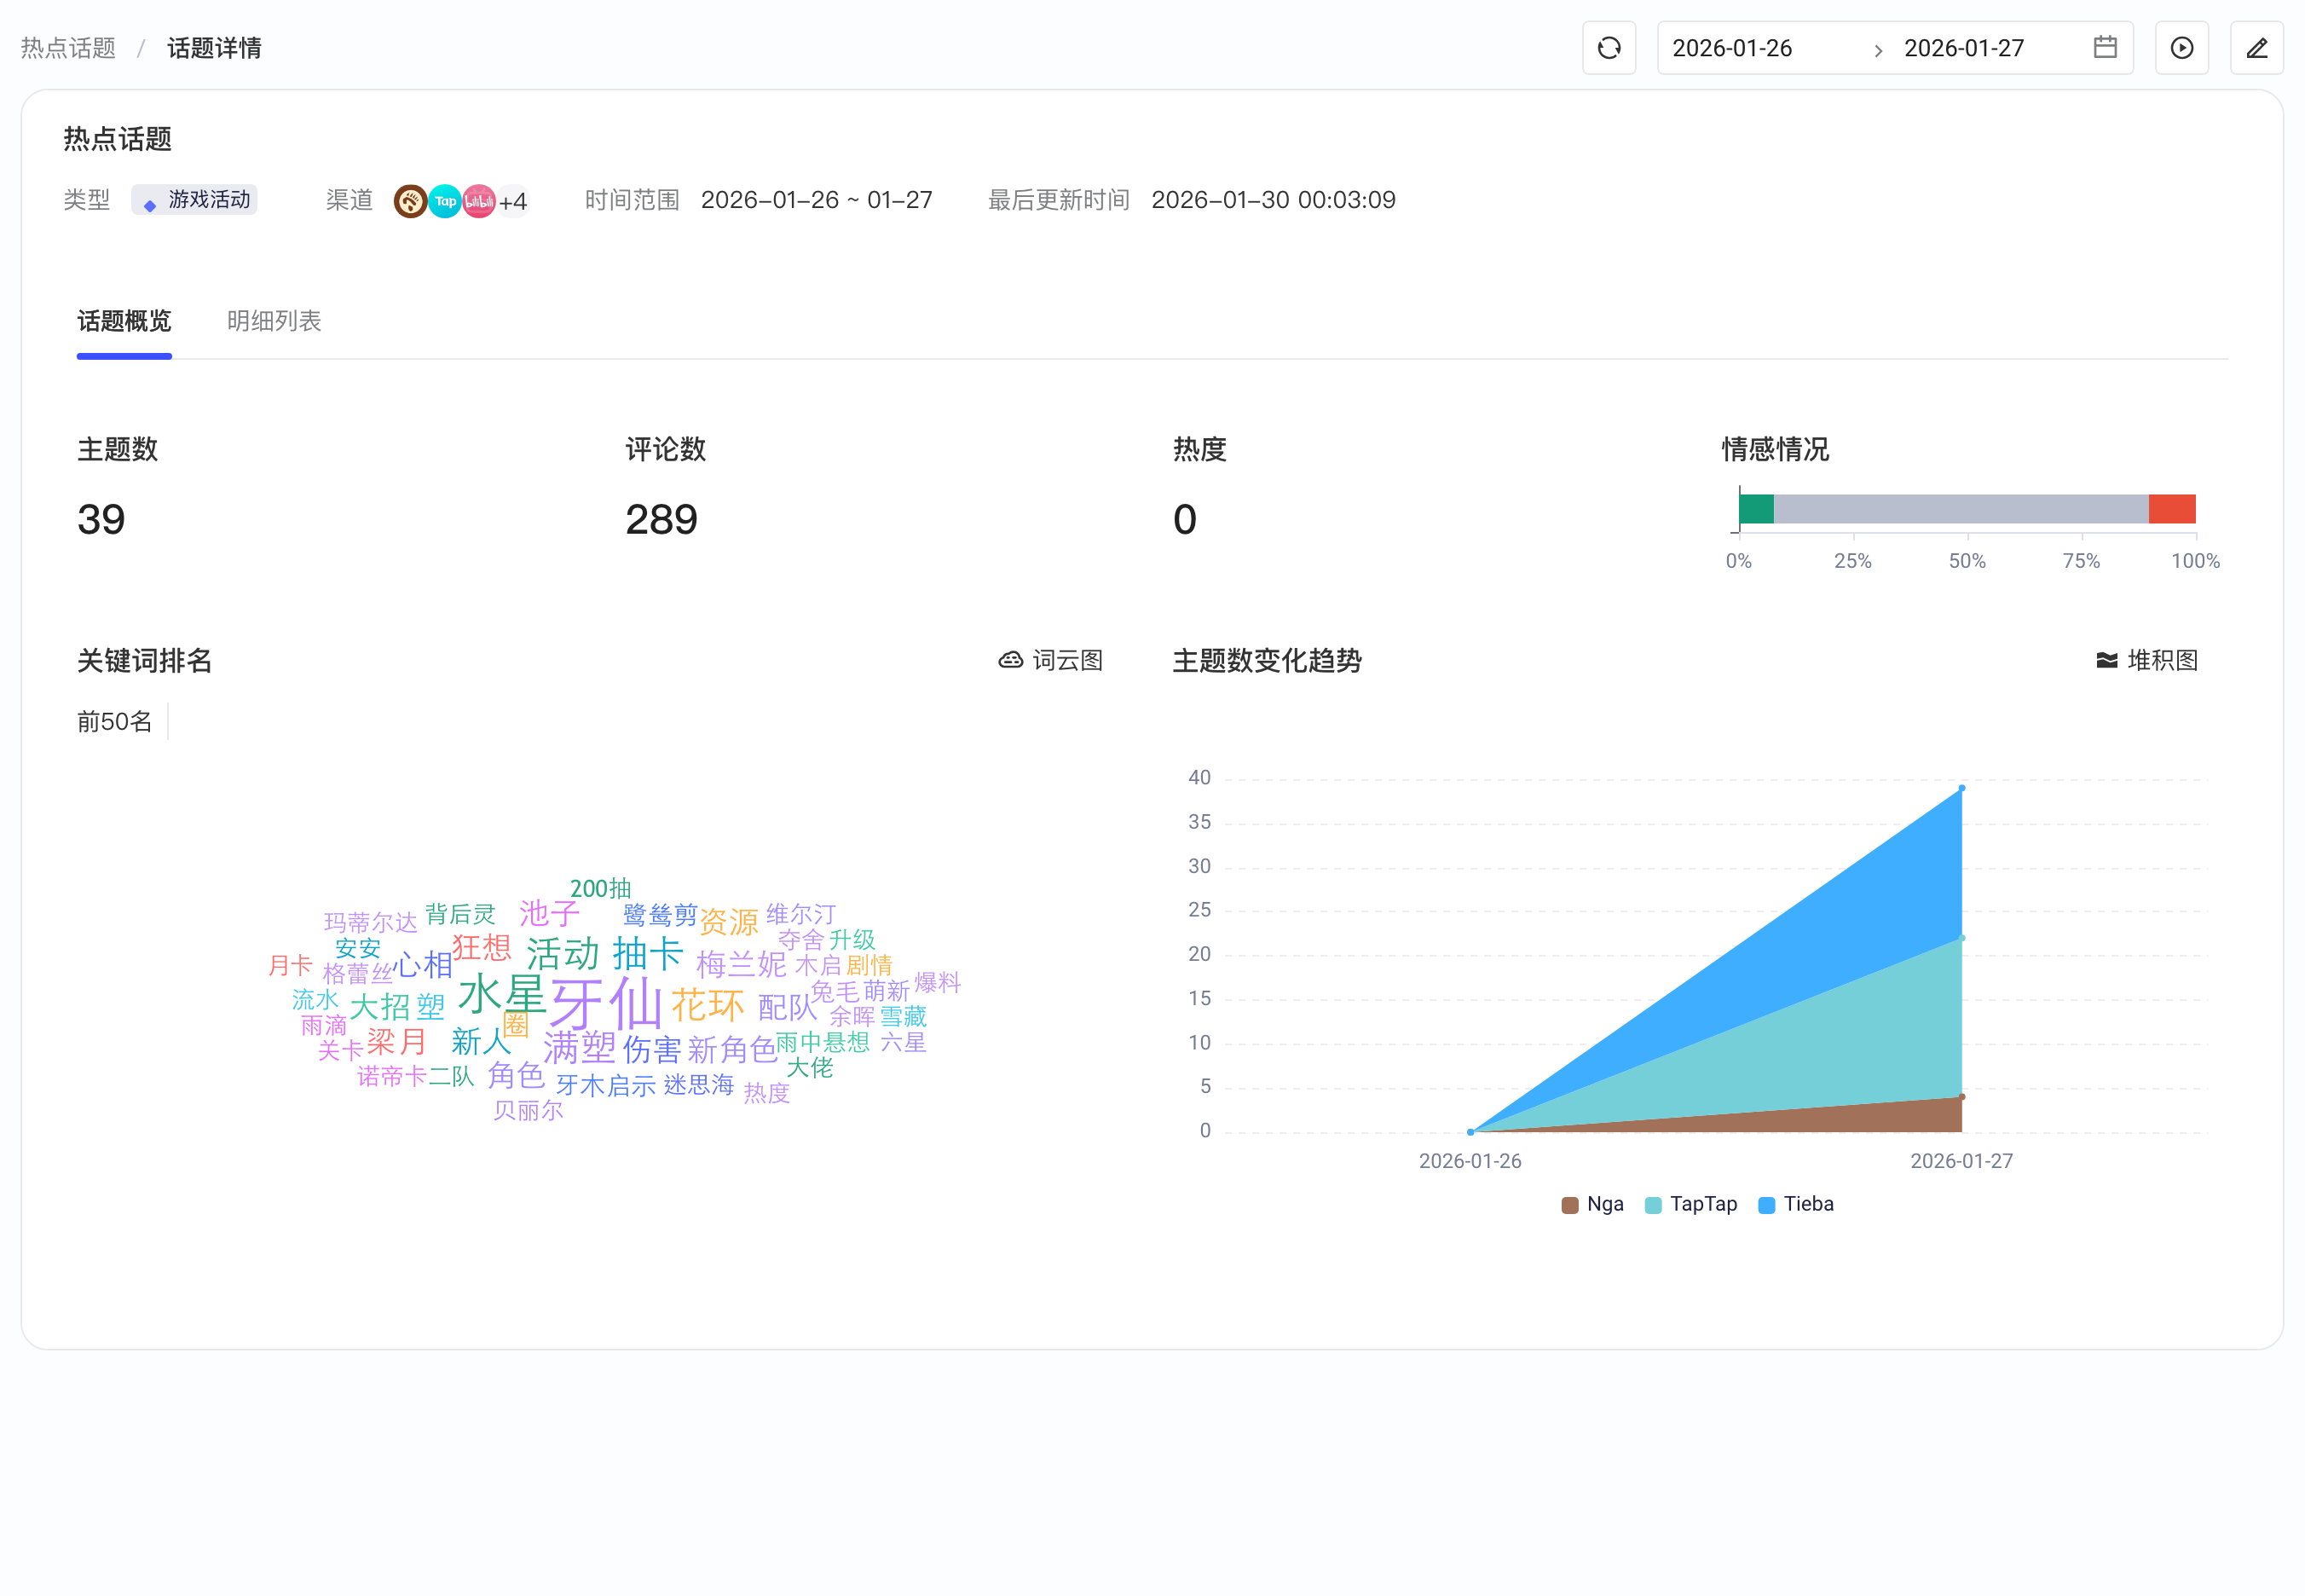
Task: Click the refresh icon button
Action: click(1609, 48)
